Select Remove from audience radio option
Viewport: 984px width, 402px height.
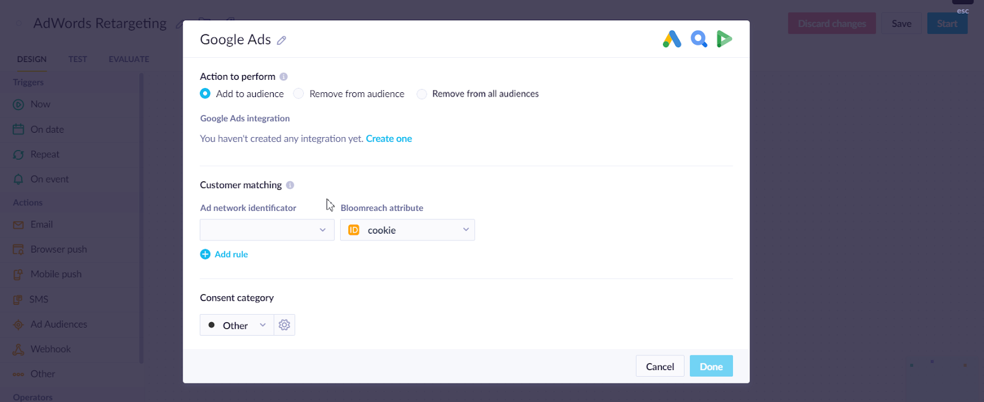tap(298, 93)
